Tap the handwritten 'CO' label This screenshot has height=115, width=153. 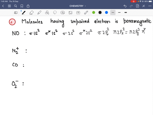point(15,65)
